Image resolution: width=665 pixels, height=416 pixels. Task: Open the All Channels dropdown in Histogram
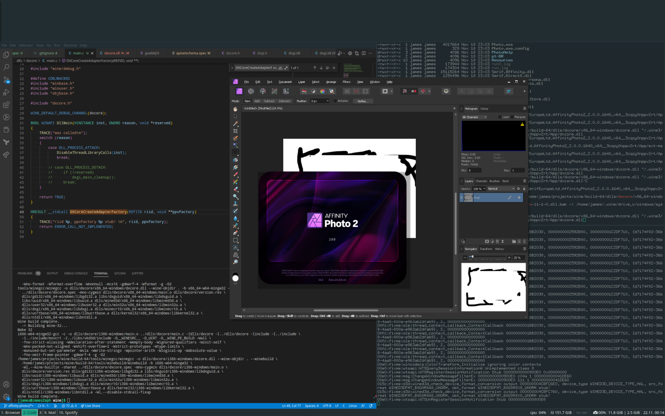pos(473,117)
